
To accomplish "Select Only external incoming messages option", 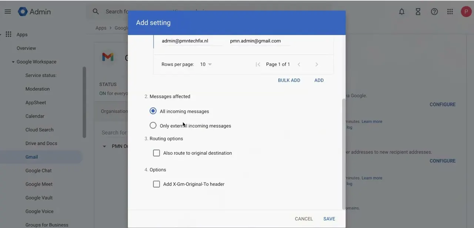I will (x=153, y=125).
